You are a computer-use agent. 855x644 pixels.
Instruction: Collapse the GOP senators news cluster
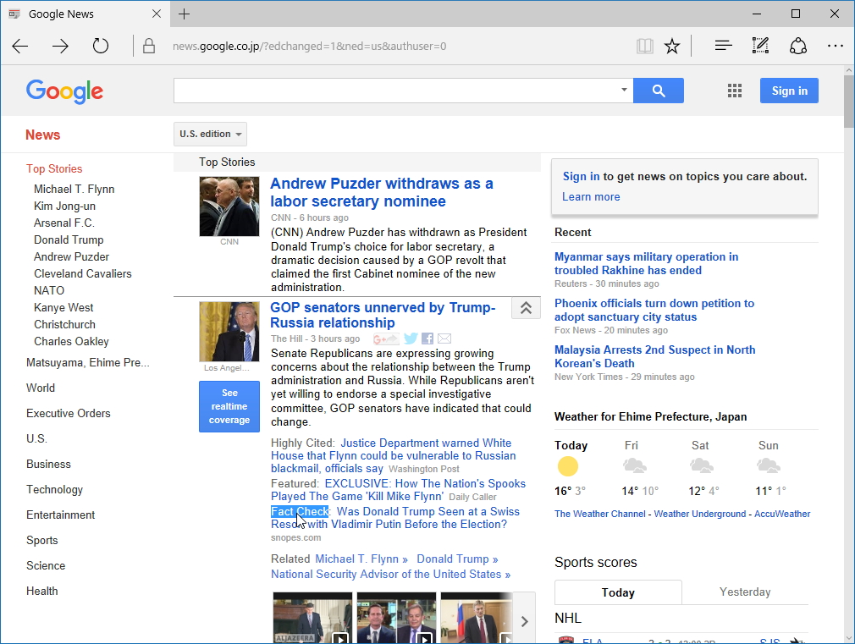(526, 308)
